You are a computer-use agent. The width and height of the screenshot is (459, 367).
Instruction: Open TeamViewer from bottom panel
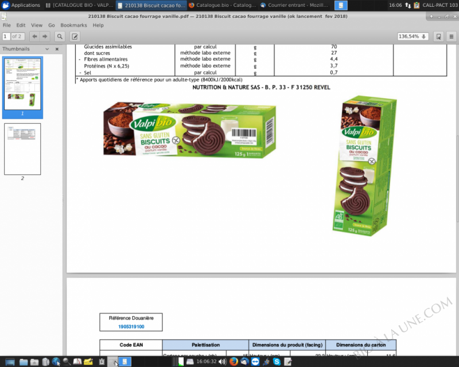pyautogui.click(x=255, y=362)
